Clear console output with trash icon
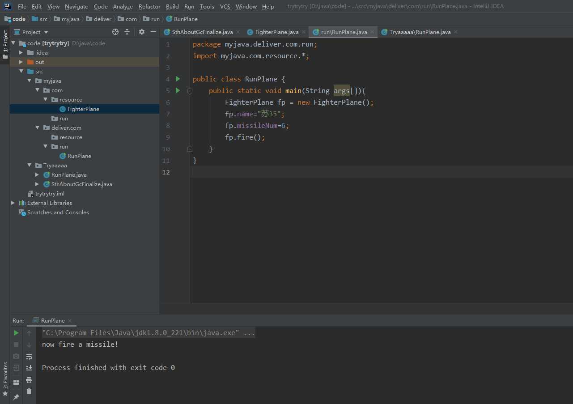Viewport: 573px width, 404px height. 29,391
